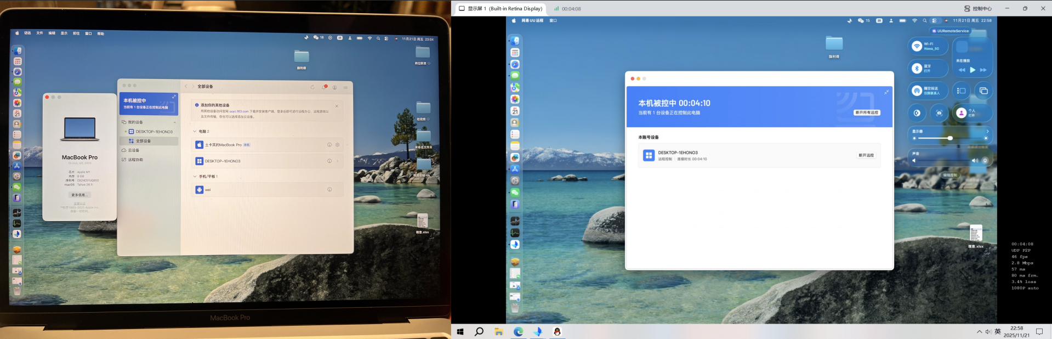Collapse the 手机/平板 1 device group

(195, 177)
